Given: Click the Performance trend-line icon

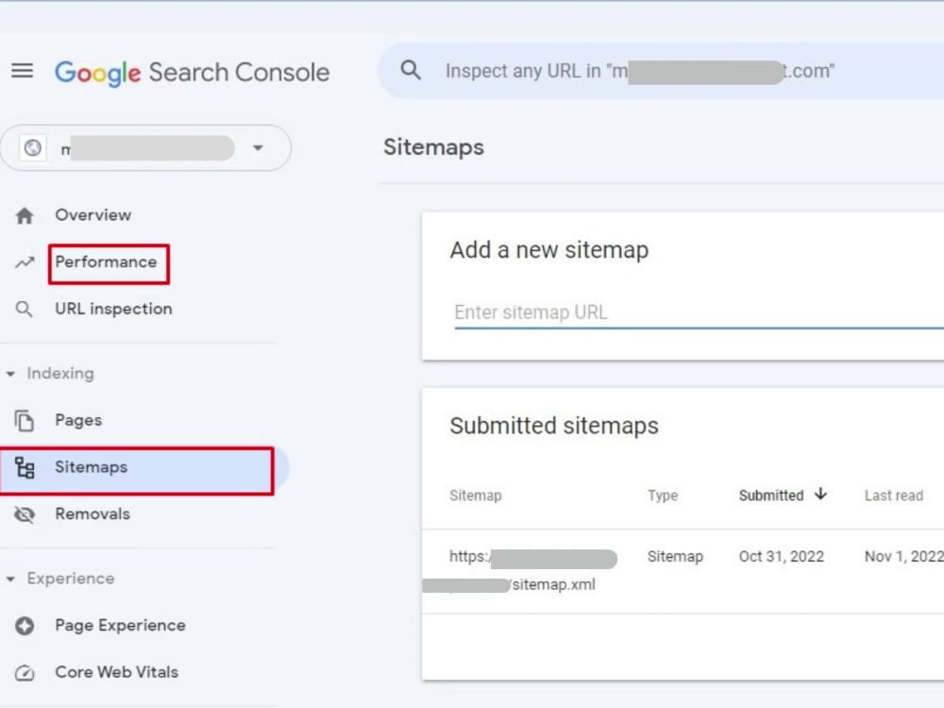Looking at the screenshot, I should [25, 262].
